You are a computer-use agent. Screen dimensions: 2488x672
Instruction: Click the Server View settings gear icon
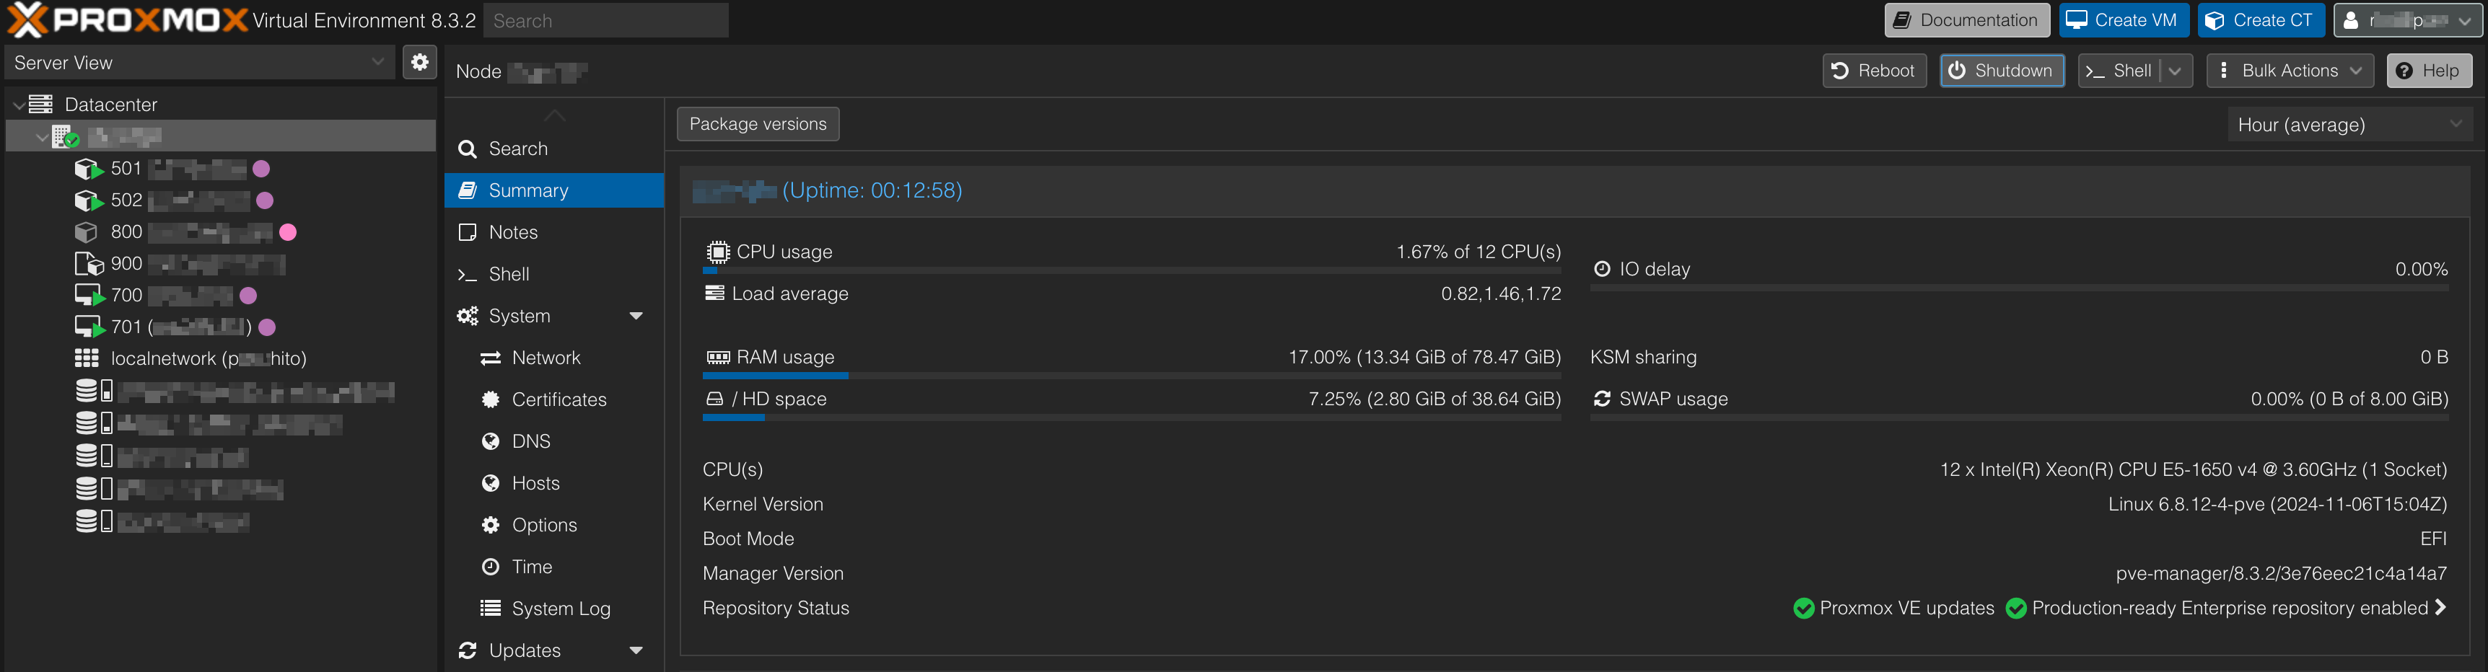click(x=419, y=63)
